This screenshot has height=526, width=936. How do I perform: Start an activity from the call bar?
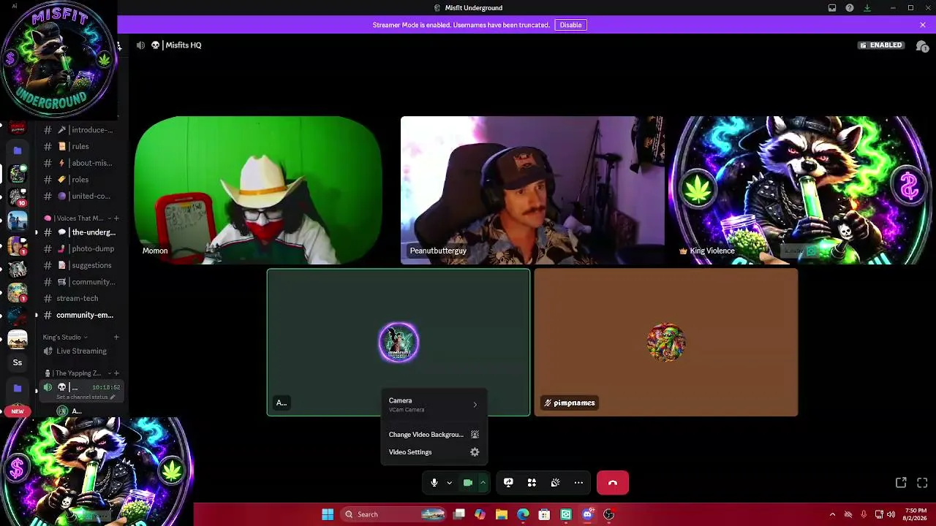point(532,483)
